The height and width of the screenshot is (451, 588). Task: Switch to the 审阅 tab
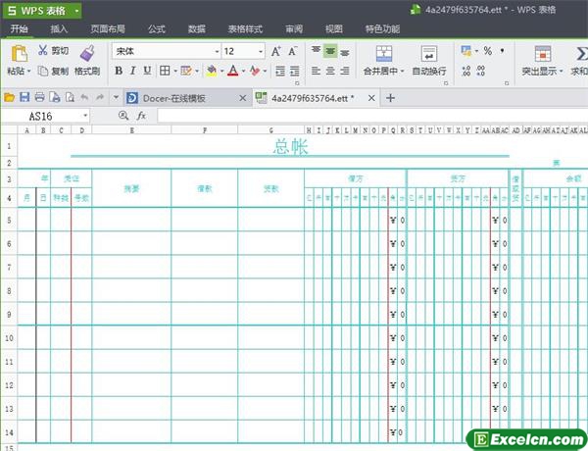click(294, 28)
